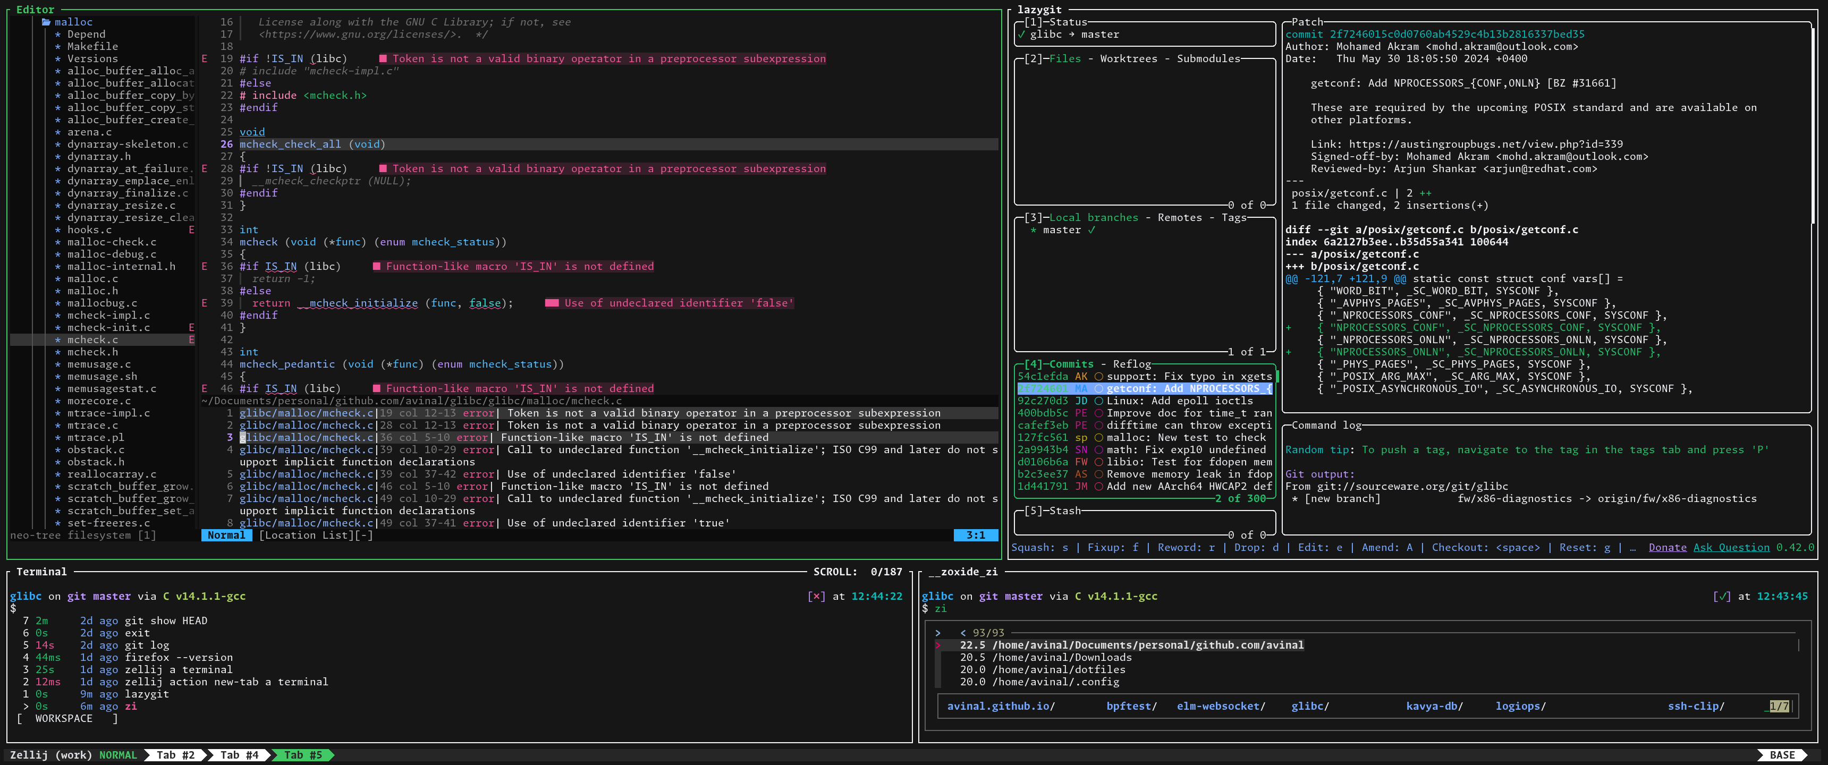
Task: Select commit 92c270d3 Linux: Add epoll ioctls
Action: coord(1145,401)
